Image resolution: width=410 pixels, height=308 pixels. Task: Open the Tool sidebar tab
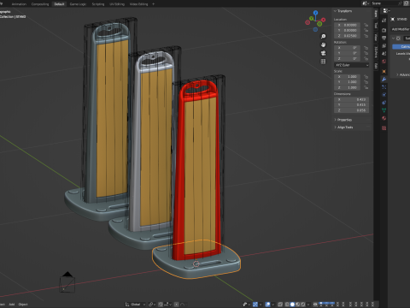click(376, 26)
